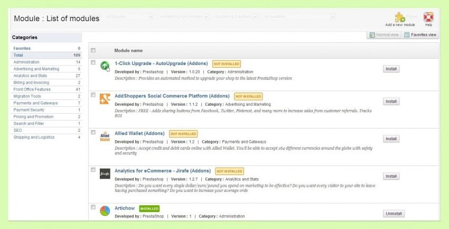
Task: Filter by Billing and Invoicing category
Action: (x=47, y=83)
